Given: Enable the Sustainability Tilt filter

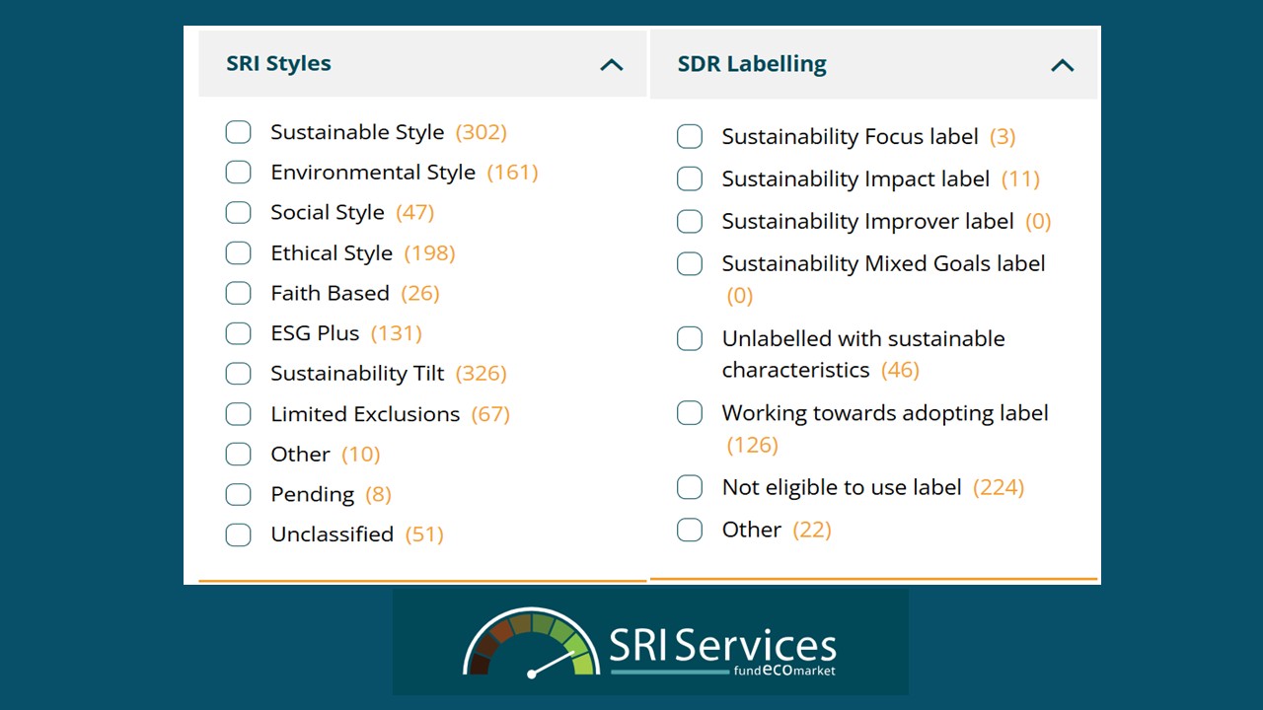Looking at the screenshot, I should coord(239,374).
